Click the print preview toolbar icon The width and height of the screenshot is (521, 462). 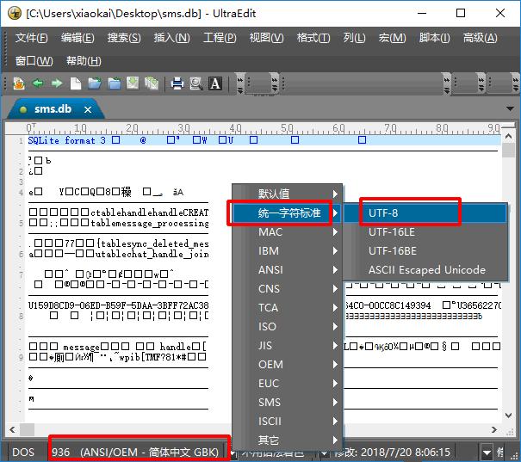click(196, 83)
